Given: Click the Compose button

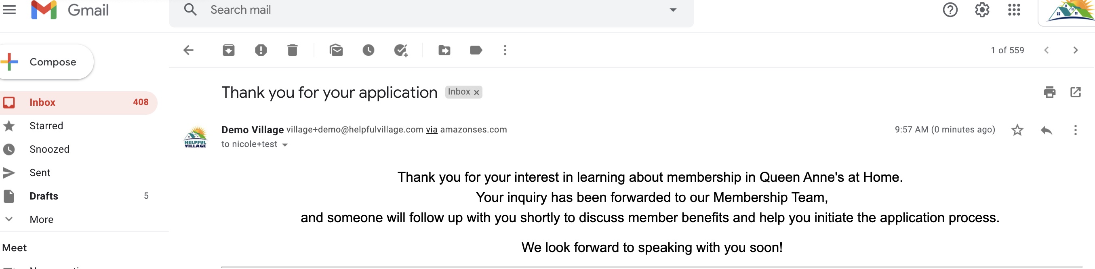Looking at the screenshot, I should (46, 62).
